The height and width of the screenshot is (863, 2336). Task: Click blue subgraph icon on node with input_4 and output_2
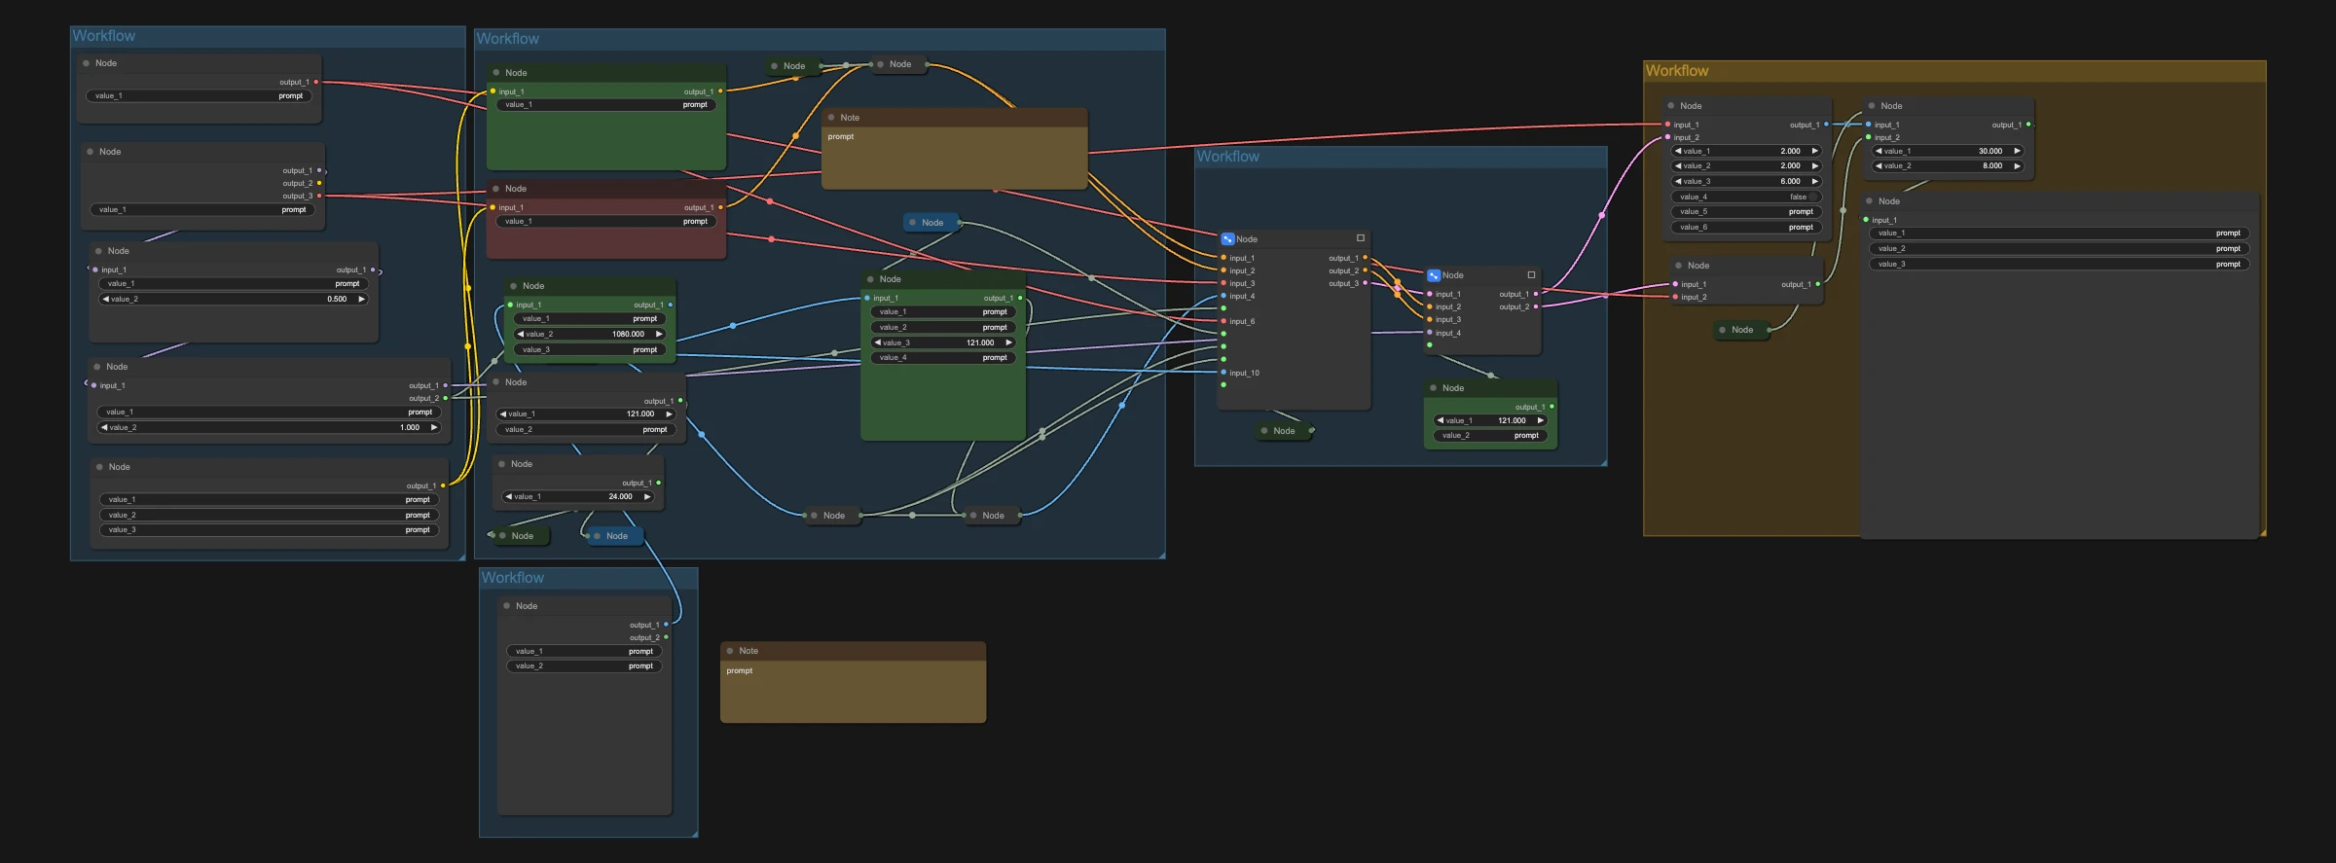[1434, 275]
